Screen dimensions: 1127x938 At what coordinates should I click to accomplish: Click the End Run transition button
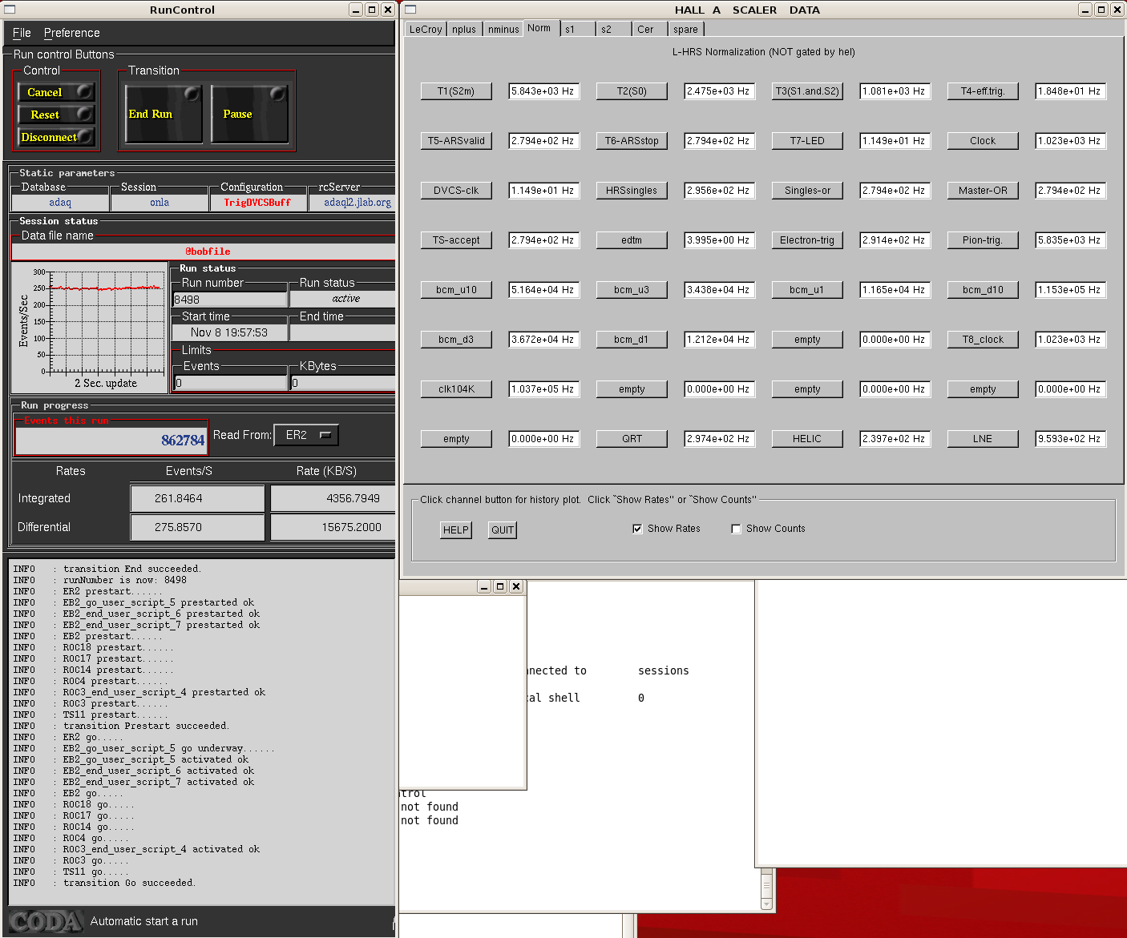click(164, 114)
